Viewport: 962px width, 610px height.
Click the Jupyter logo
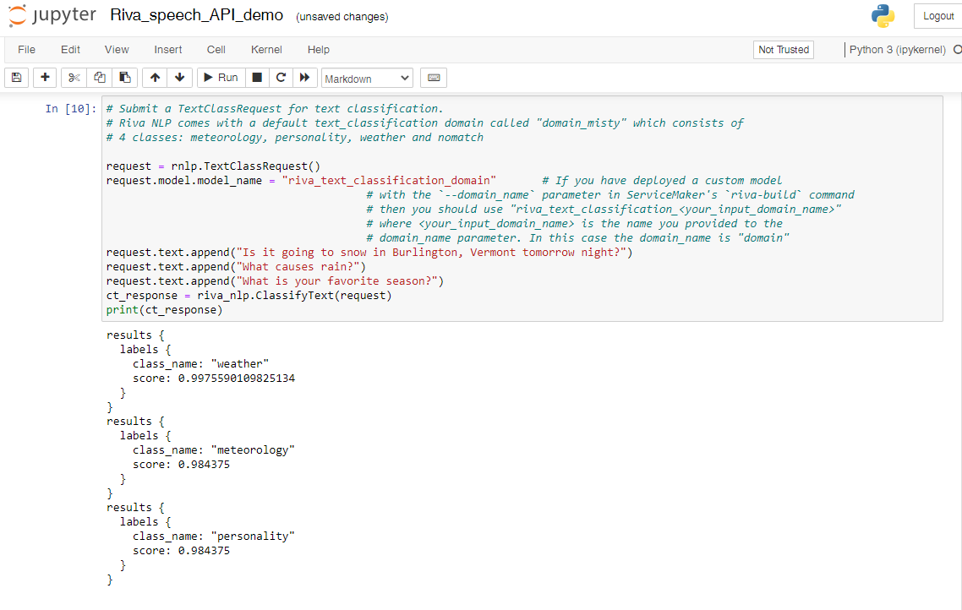pos(52,15)
